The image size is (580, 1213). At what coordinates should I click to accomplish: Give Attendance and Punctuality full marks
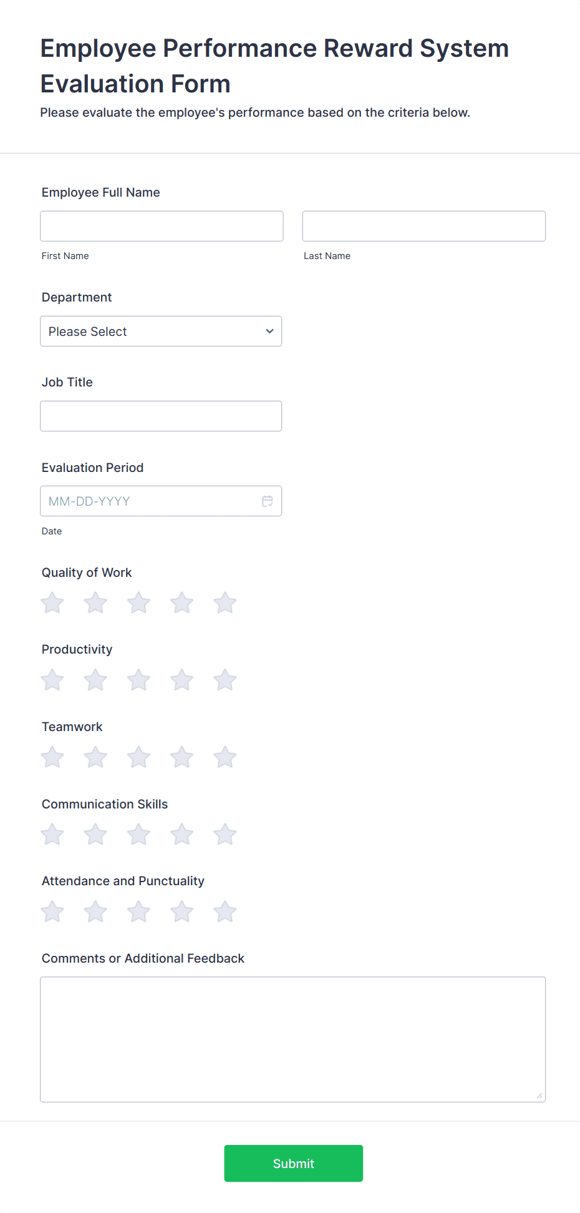[225, 911]
